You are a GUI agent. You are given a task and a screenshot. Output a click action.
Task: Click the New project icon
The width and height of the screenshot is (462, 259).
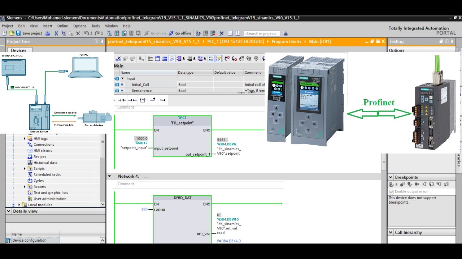4,33
